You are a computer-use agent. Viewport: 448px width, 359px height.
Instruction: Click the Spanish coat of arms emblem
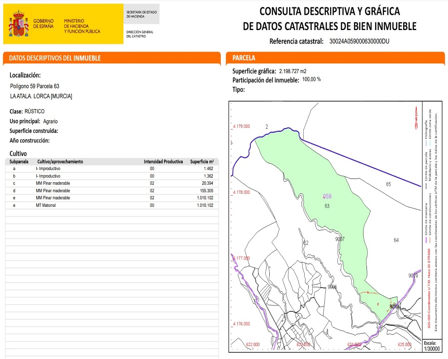[18, 24]
